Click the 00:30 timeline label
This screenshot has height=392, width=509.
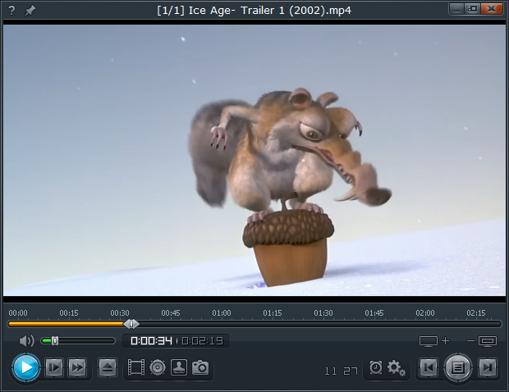click(x=120, y=313)
